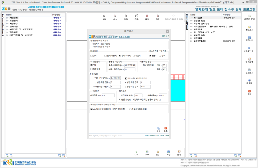The width and height of the screenshot is (258, 168).
Task: Toggle the auto start-height calculation checkbox
Action: [126, 78]
